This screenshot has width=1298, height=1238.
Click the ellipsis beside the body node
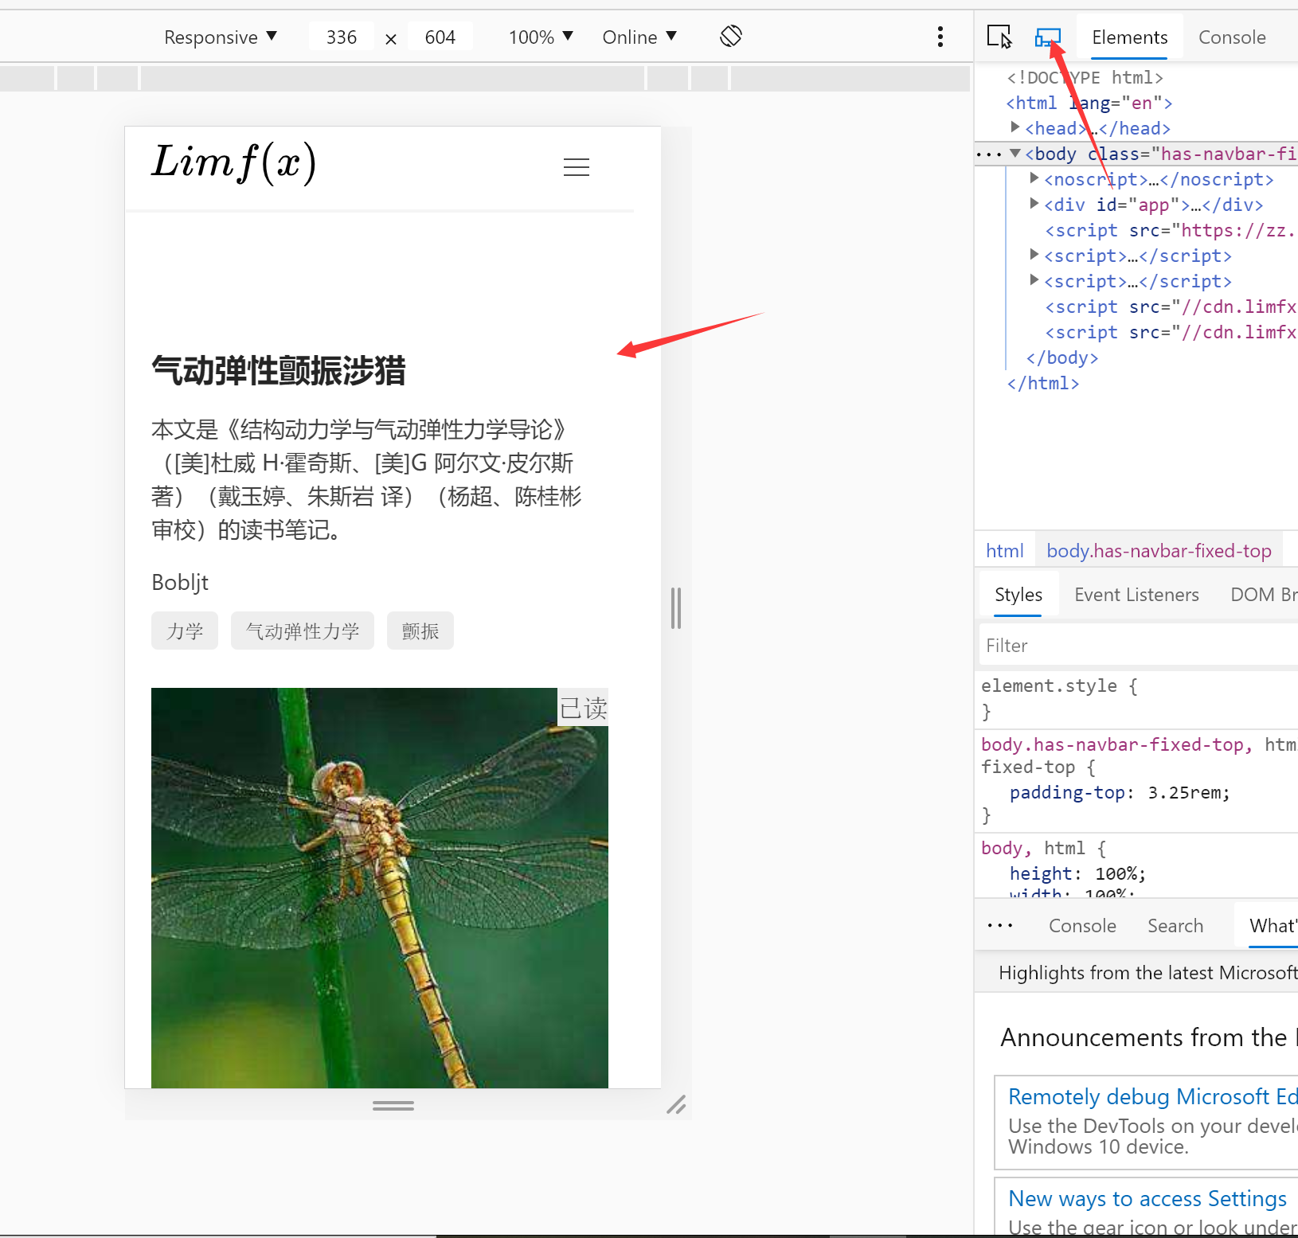(989, 154)
